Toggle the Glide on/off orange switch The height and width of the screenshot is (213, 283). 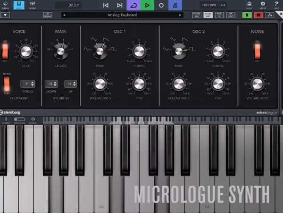coord(5,51)
